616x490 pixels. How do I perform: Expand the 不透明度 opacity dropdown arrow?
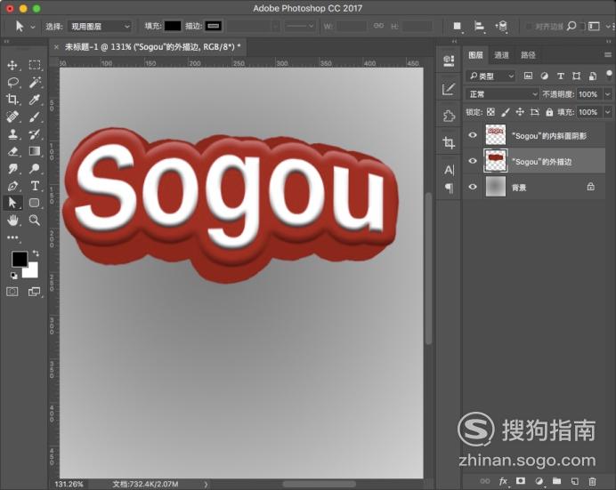pyautogui.click(x=608, y=94)
